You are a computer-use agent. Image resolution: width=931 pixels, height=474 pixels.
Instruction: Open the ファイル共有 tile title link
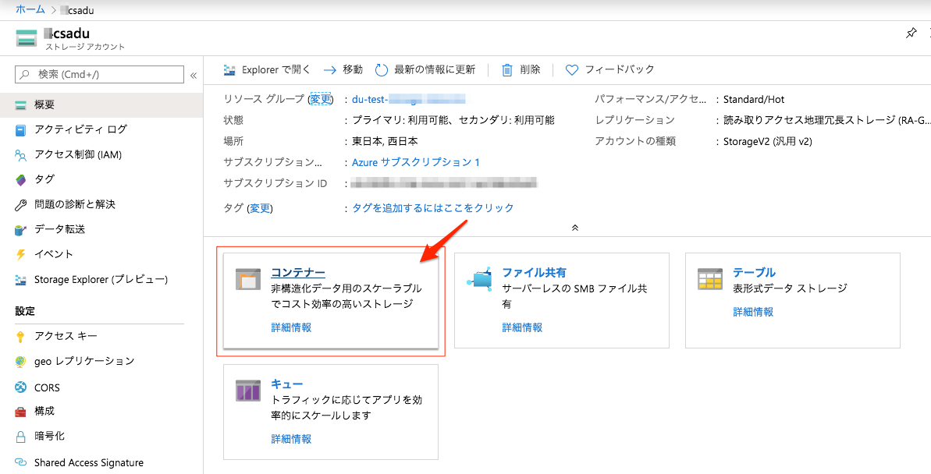click(535, 273)
